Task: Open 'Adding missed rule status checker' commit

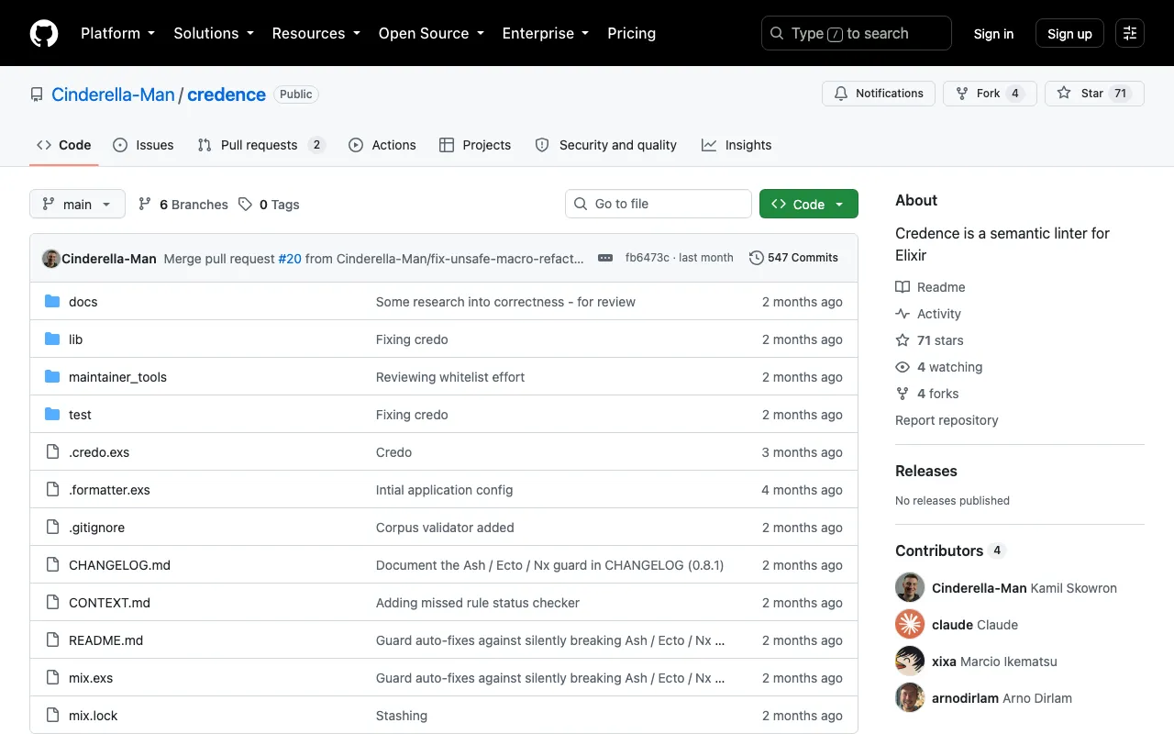Action: (478, 603)
